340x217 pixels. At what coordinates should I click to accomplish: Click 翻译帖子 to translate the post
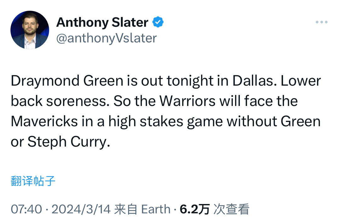33,181
